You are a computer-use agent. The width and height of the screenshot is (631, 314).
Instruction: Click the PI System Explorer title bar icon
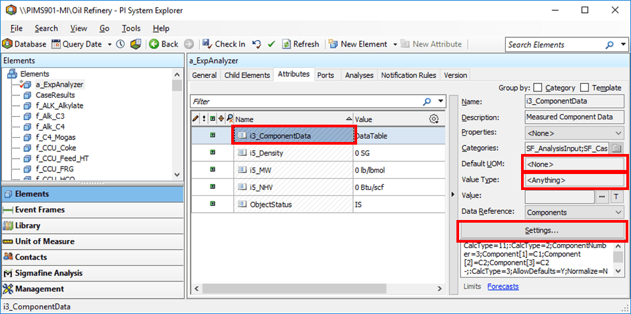11,11
